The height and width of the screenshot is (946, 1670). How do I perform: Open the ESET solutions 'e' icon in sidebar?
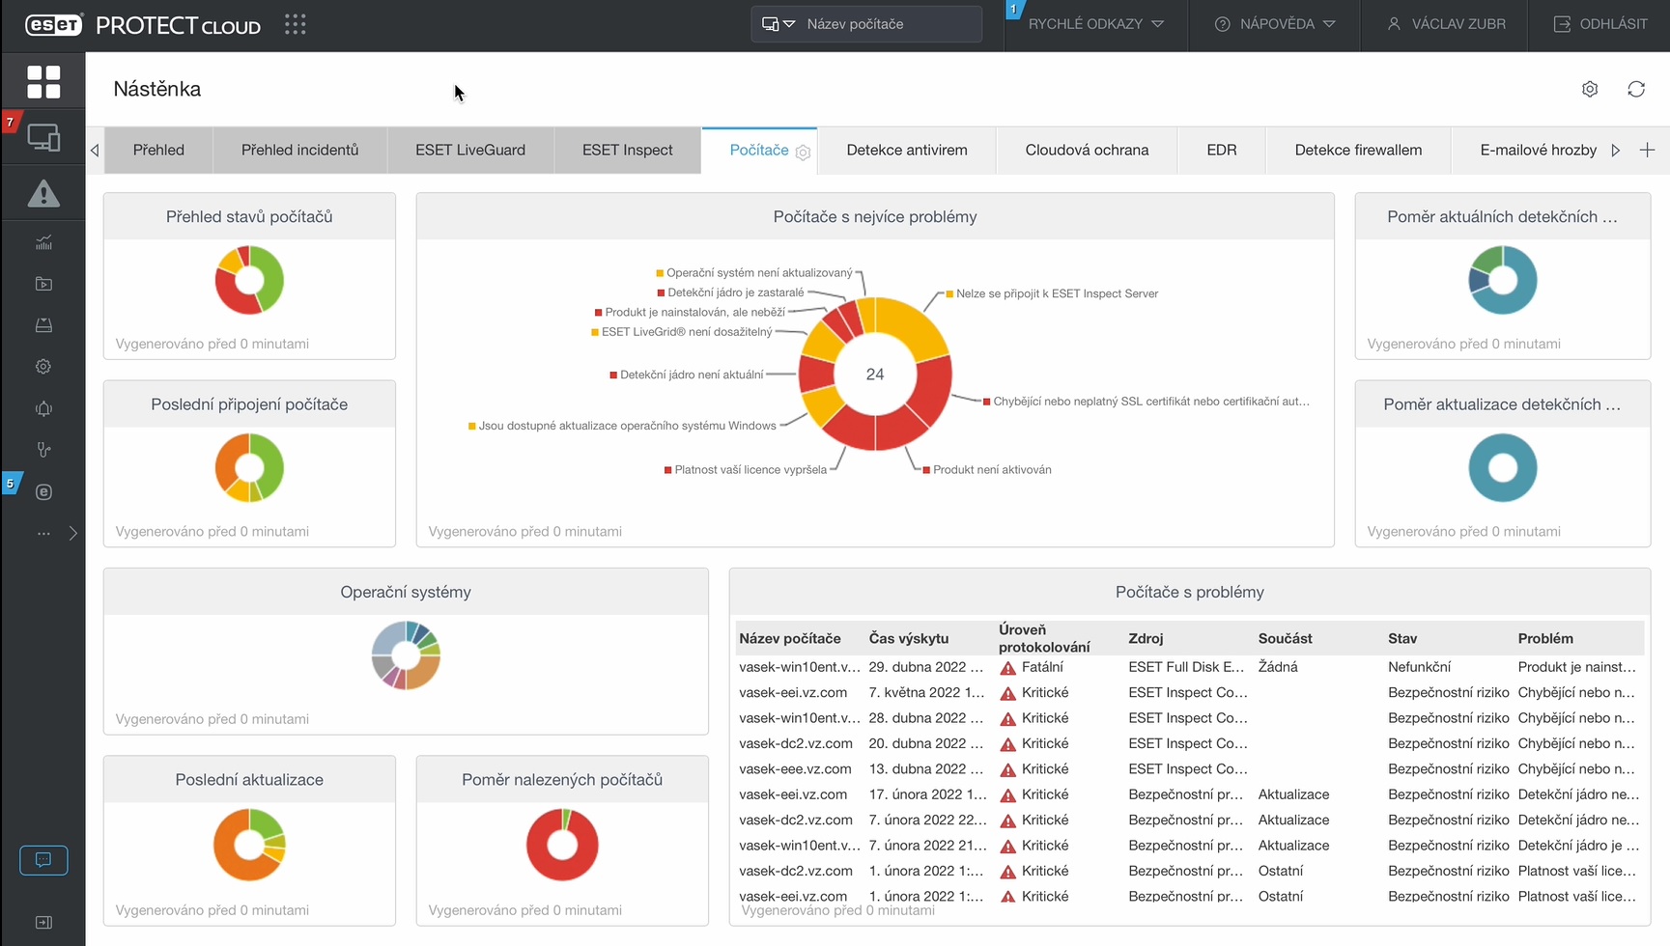point(43,491)
